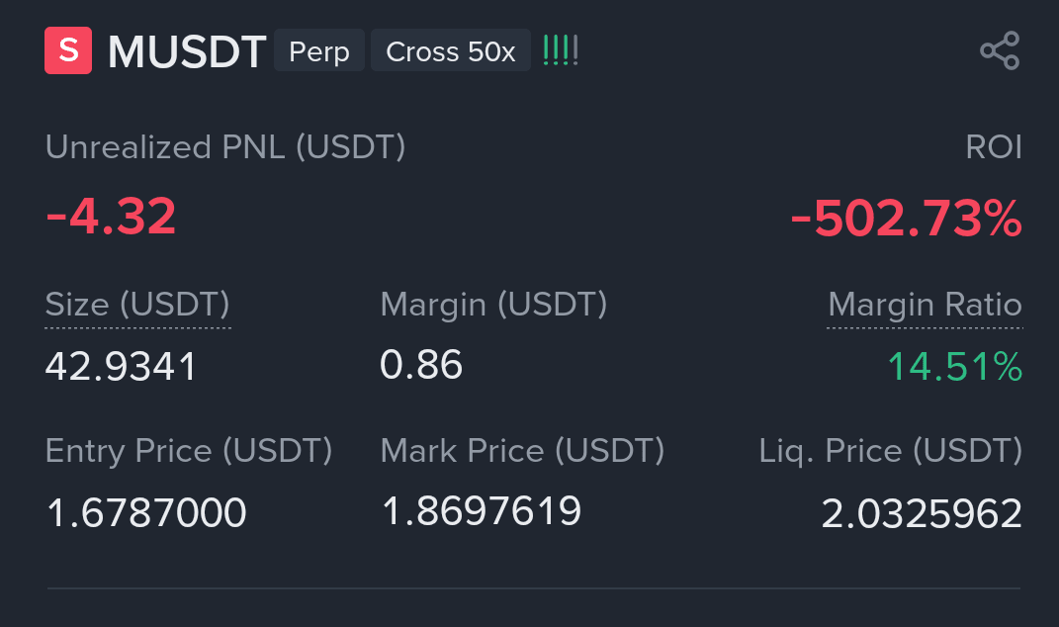Click the green ADL indicator bars

tap(561, 50)
